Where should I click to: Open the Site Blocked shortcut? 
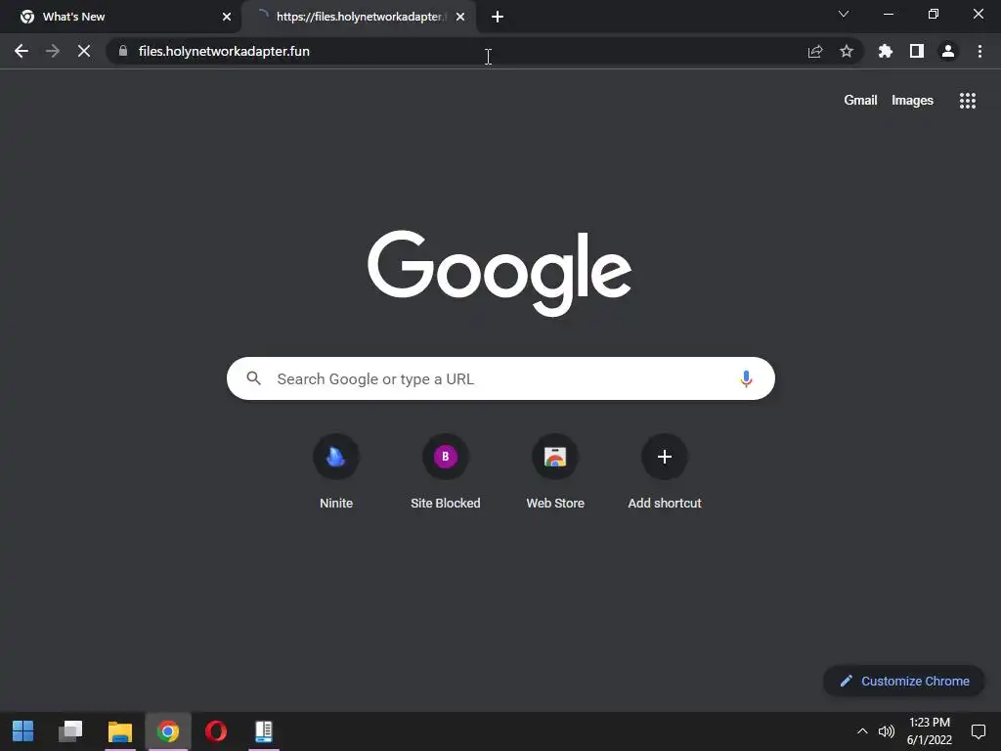446,471
